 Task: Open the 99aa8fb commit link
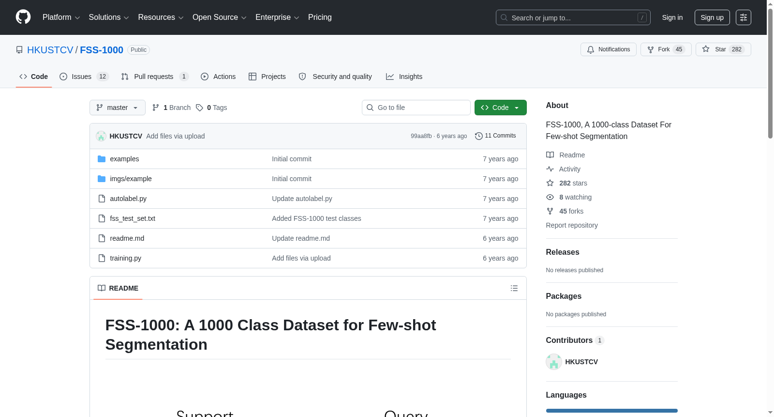pos(421,136)
